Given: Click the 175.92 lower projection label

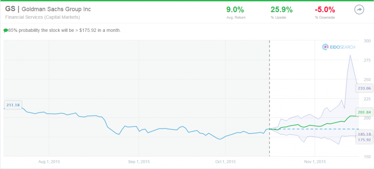Looking at the screenshot, I should pyautogui.click(x=364, y=140).
